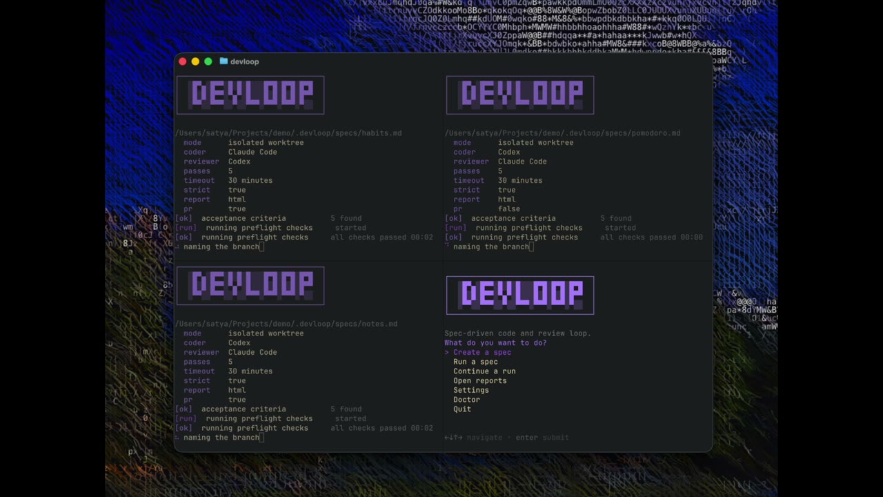This screenshot has width=883, height=497.
Task: Click DEVLOOP logo in notes.md pane
Action: click(250, 286)
